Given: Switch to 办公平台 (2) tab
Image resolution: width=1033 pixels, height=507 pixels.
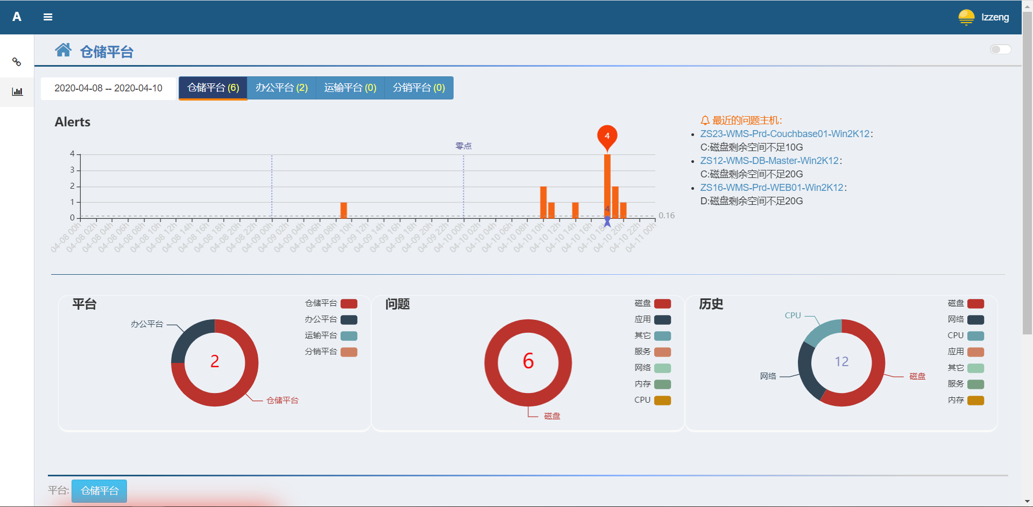Looking at the screenshot, I should tap(281, 88).
